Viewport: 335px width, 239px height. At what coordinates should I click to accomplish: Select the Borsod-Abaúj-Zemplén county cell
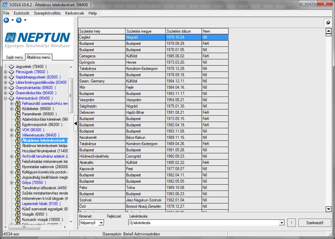pyautogui.click(x=146, y=206)
